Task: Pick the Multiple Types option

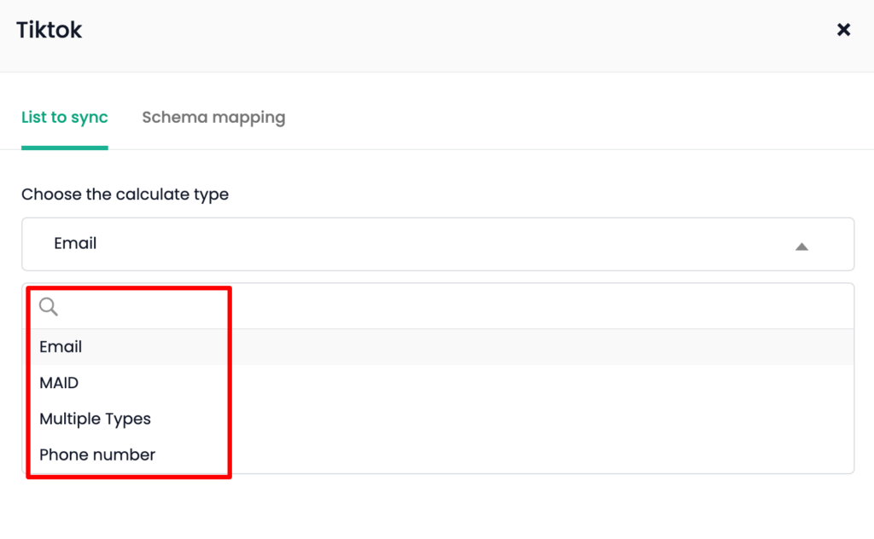Action: pos(96,419)
